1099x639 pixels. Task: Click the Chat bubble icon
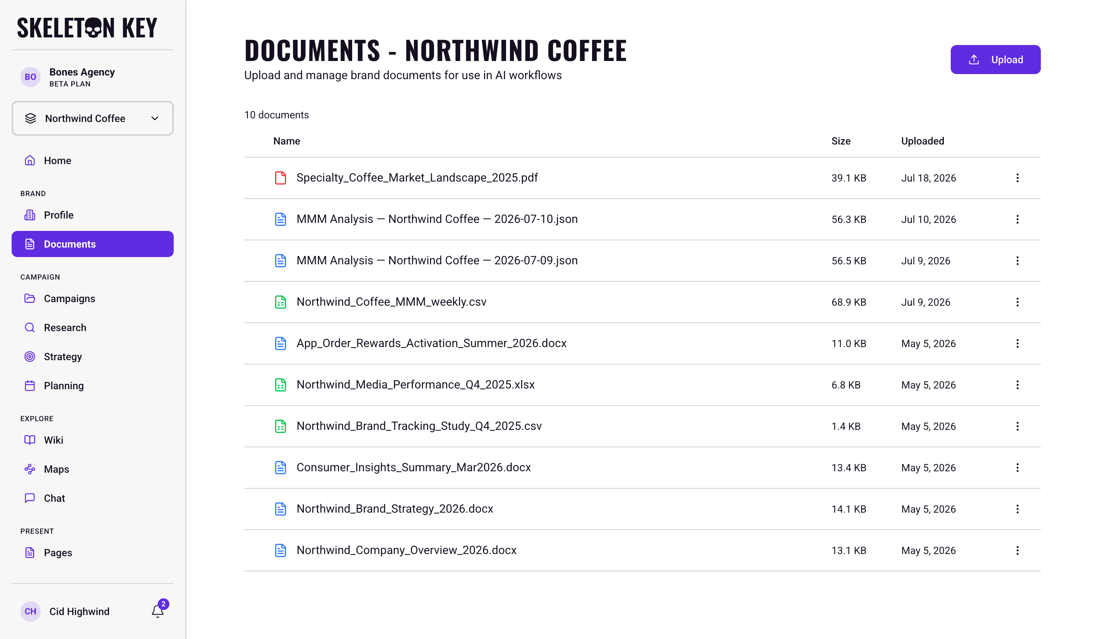click(x=30, y=498)
